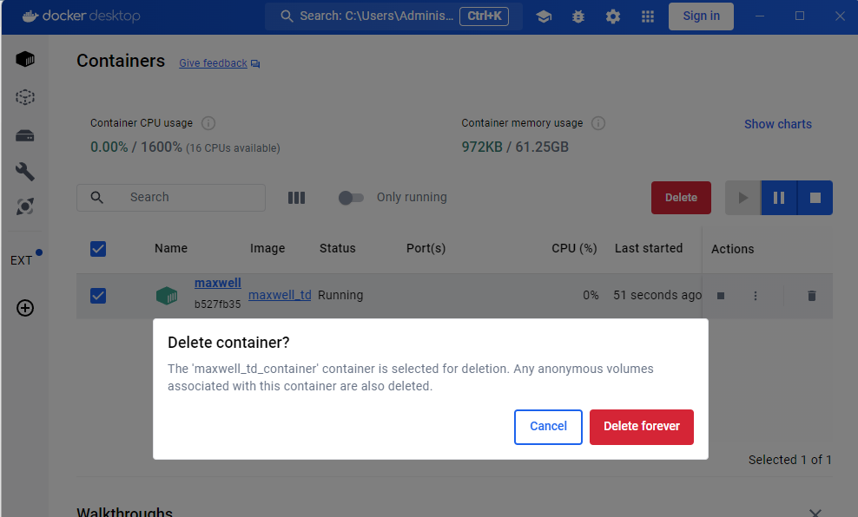The image size is (858, 517).
Task: Open the Containers view in the sidebar
Action: [x=25, y=59]
